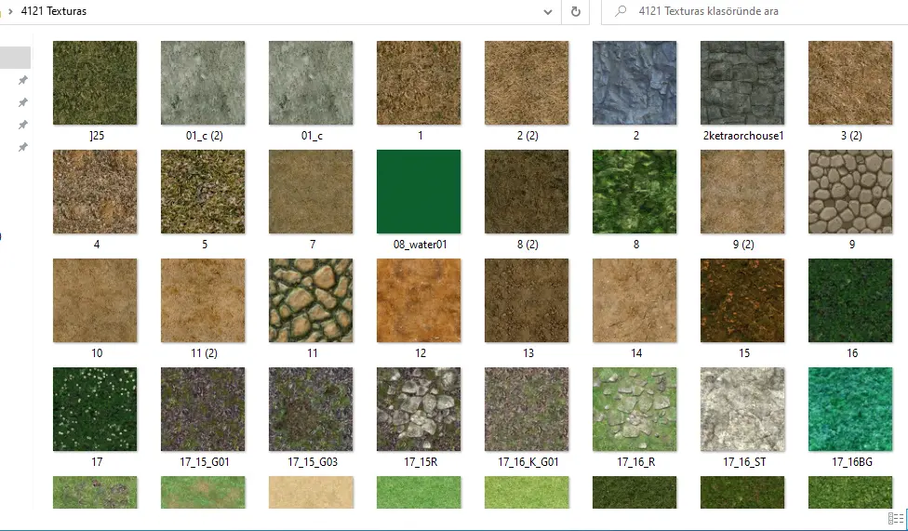Click the file name label 17_16BG
This screenshot has height=531, width=908.
pyautogui.click(x=852, y=462)
